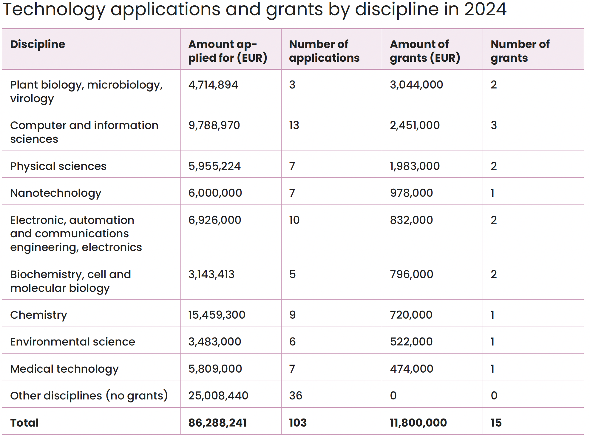The width and height of the screenshot is (590, 440).
Task: Click the applications count 36
Action: point(296,396)
